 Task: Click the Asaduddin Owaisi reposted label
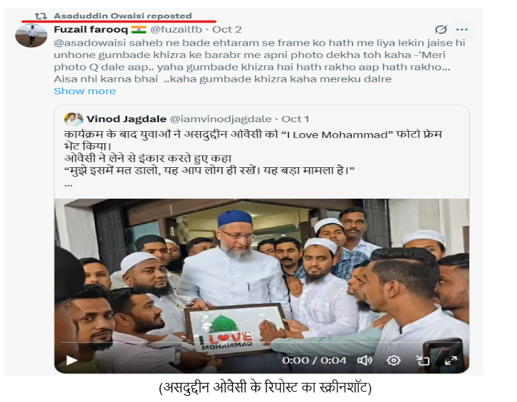123,16
